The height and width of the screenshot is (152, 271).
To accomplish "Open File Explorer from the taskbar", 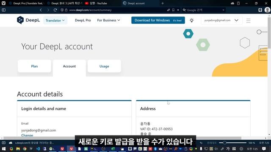I will click(18, 149).
